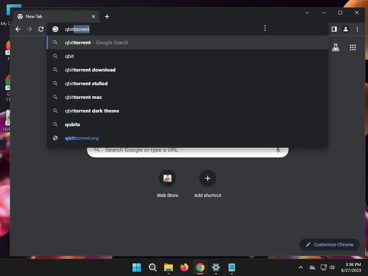Expand the tab search chevron
This screenshot has height=276, width=368.
[307, 13]
